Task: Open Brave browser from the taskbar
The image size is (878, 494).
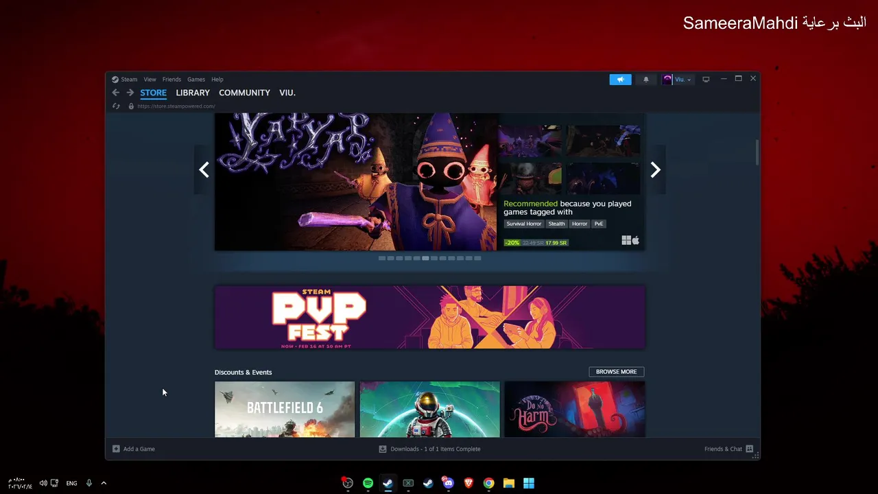Action: [x=468, y=483]
